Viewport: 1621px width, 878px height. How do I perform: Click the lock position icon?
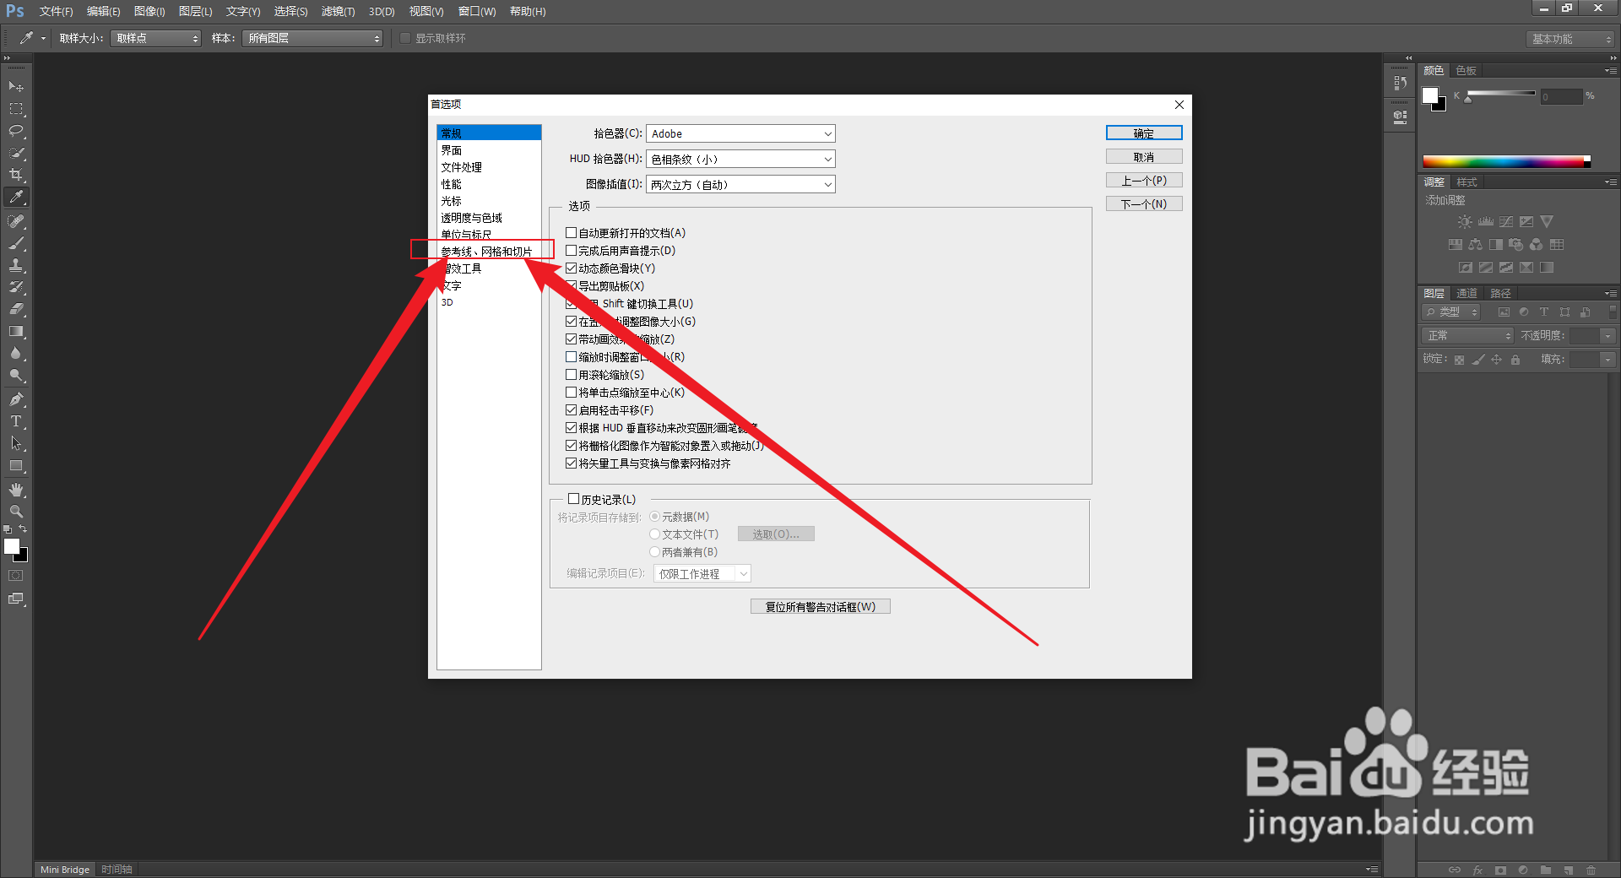[1496, 360]
